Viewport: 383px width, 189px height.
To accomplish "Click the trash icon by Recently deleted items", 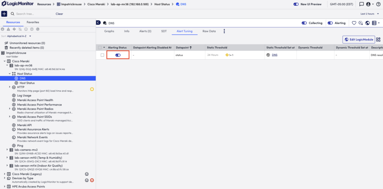I will [7, 48].
